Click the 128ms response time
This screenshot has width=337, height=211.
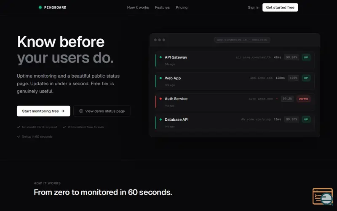click(280, 78)
